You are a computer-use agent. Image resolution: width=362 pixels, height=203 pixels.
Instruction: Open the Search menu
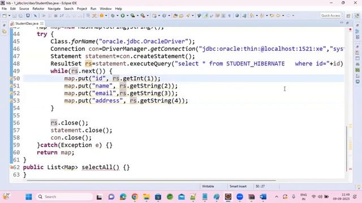pos(68,9)
